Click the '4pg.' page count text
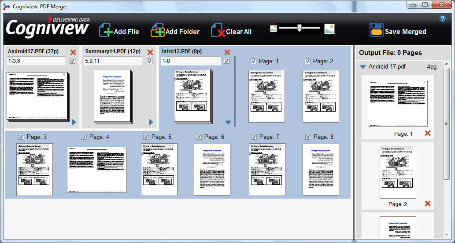The width and height of the screenshot is (455, 243). point(433,67)
